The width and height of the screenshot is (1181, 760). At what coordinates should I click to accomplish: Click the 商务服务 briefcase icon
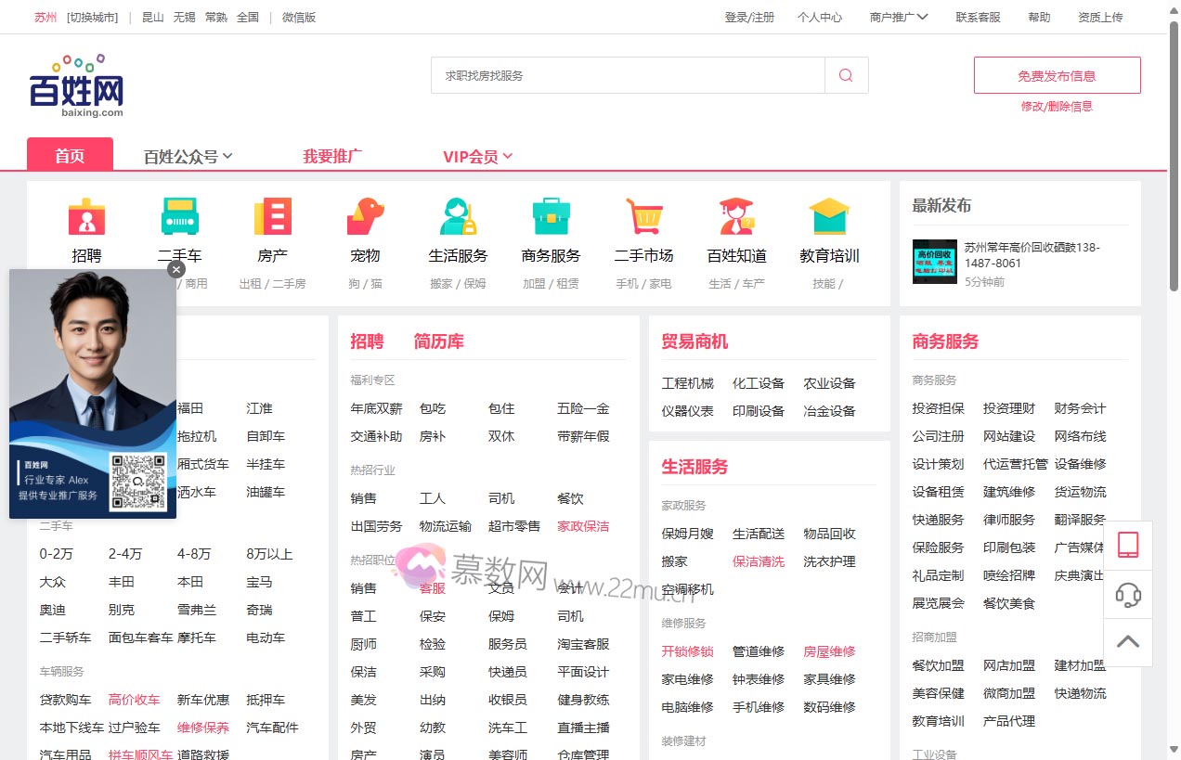(551, 215)
